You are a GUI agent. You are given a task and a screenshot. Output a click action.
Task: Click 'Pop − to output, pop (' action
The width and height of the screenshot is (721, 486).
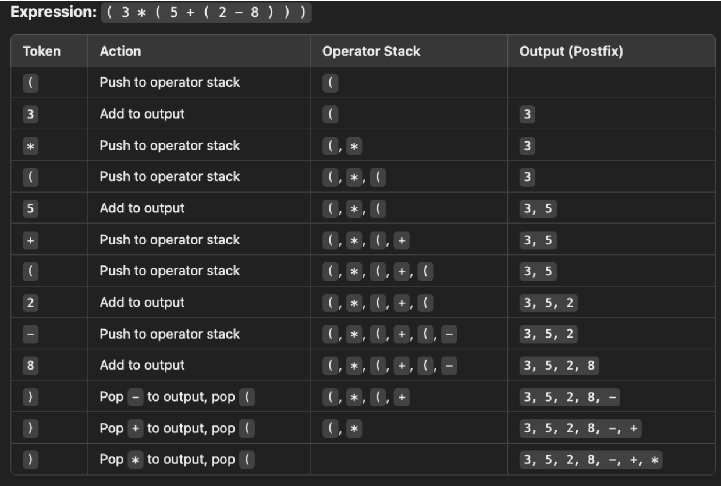(178, 397)
